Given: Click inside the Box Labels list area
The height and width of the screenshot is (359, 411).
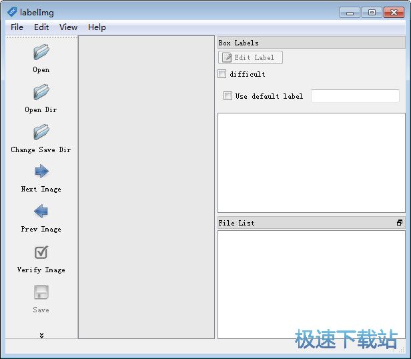Looking at the screenshot, I should point(311,162).
